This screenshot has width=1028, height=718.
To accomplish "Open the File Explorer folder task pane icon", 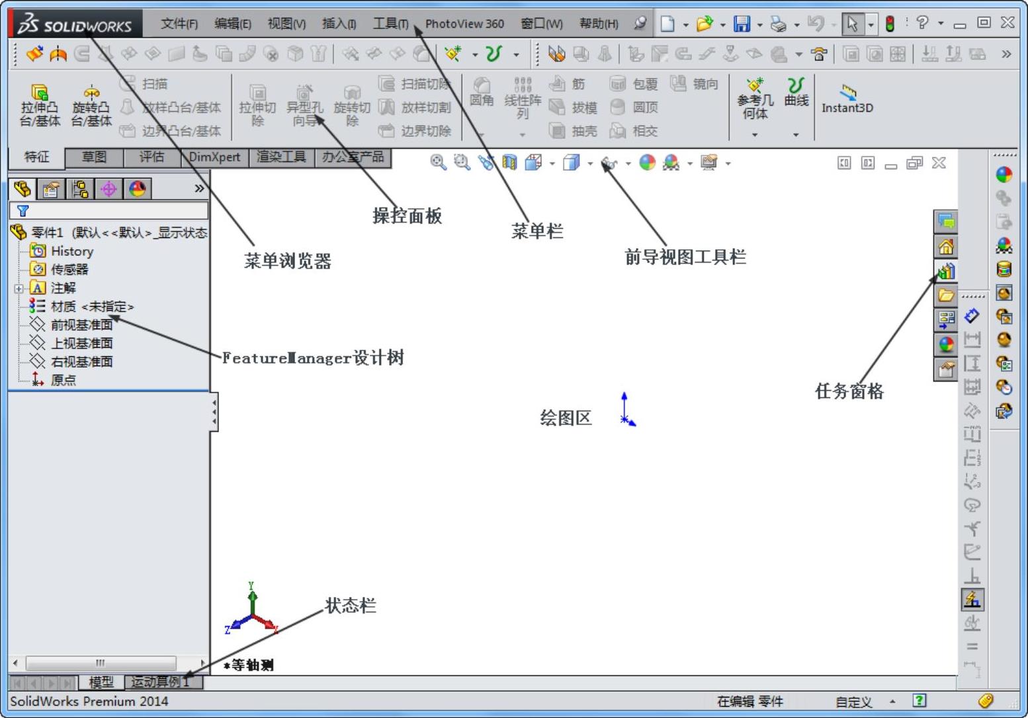I will click(x=946, y=296).
